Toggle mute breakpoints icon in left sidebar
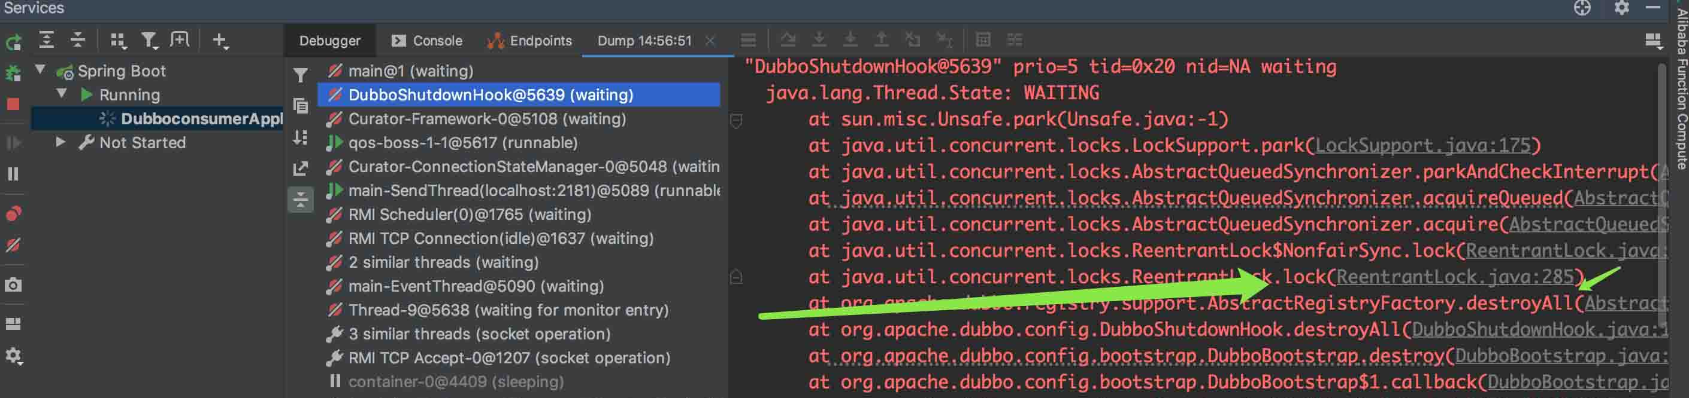The image size is (1689, 398). (x=13, y=246)
